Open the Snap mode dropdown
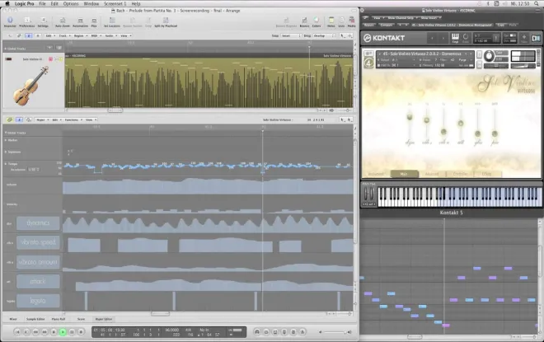This screenshot has height=342, width=544. tap(291, 35)
